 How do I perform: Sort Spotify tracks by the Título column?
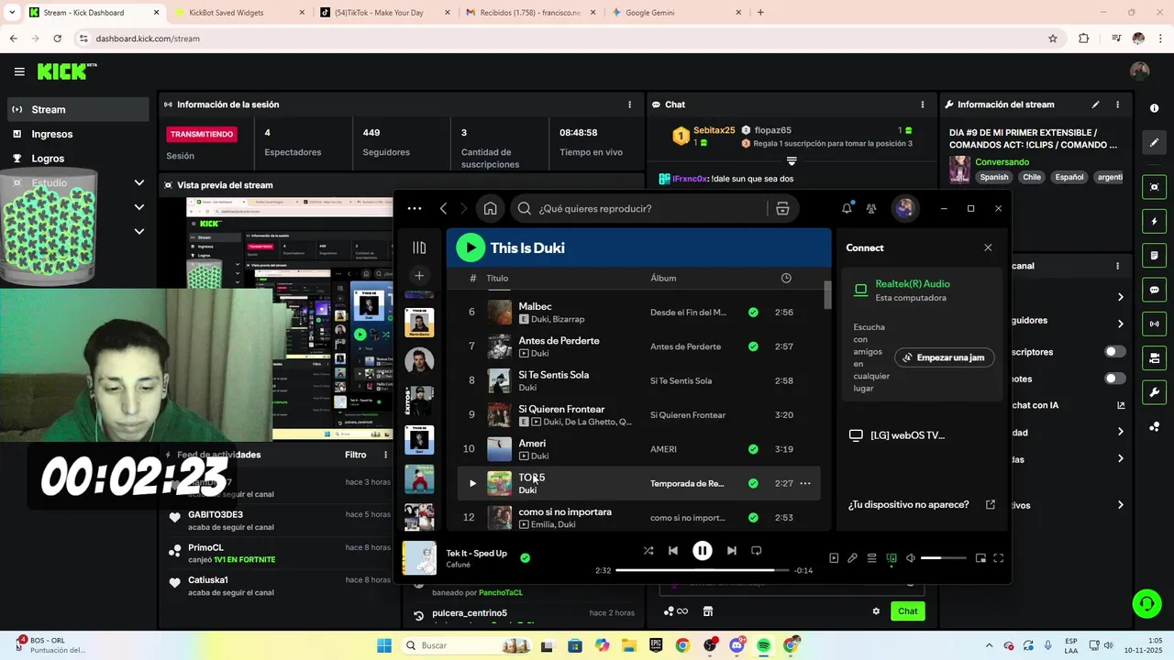pyautogui.click(x=497, y=278)
